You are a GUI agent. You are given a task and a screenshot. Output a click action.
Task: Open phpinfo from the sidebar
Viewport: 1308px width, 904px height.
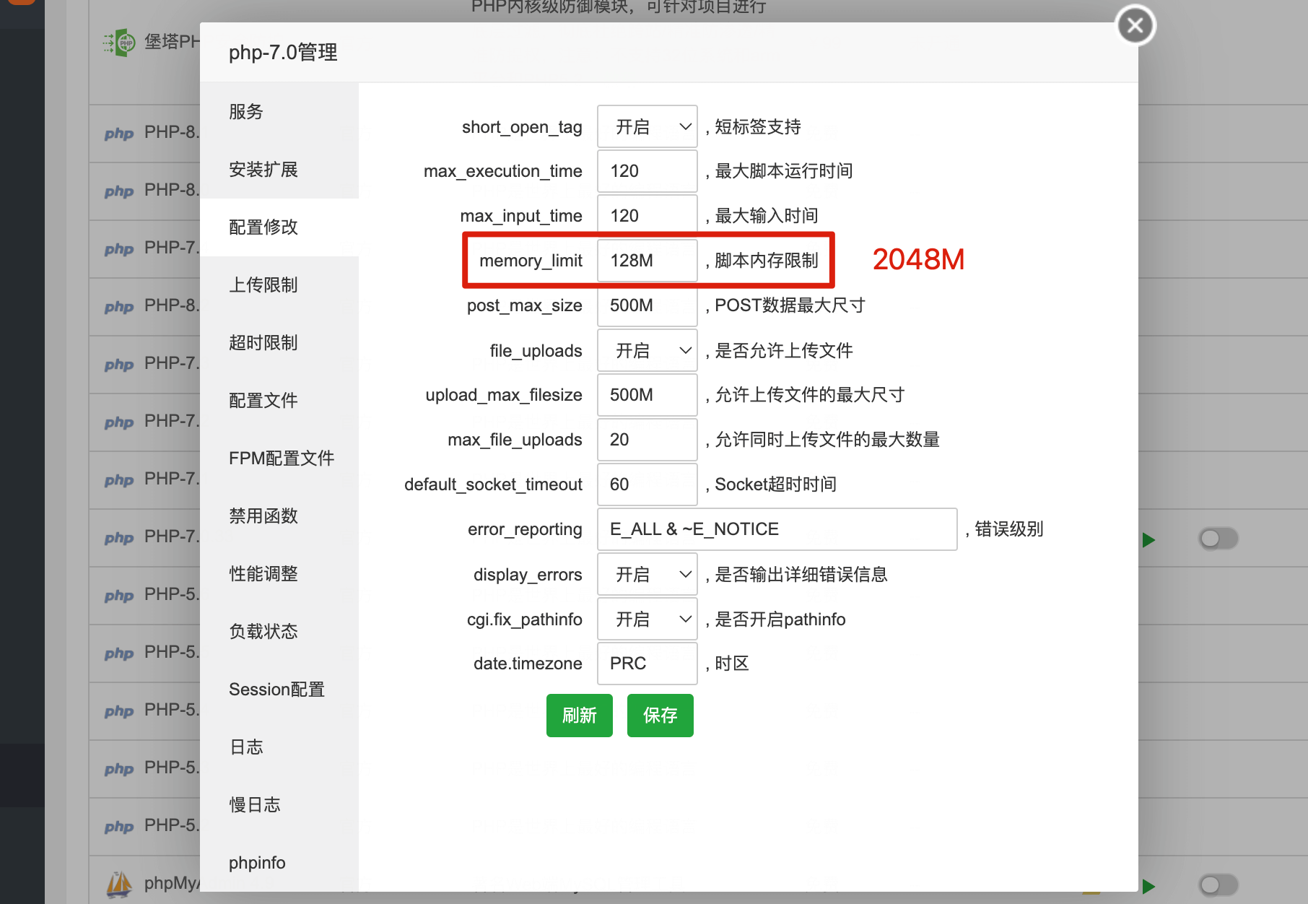point(279,863)
